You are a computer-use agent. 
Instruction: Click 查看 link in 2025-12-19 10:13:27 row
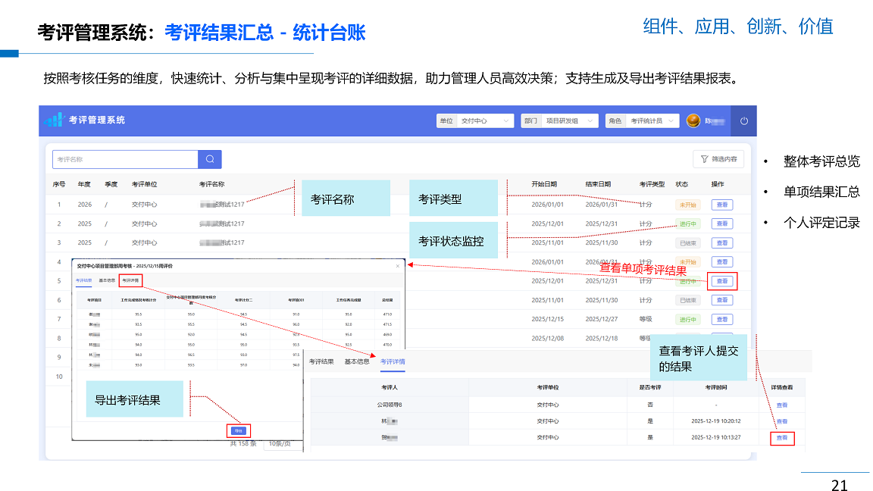tap(782, 438)
